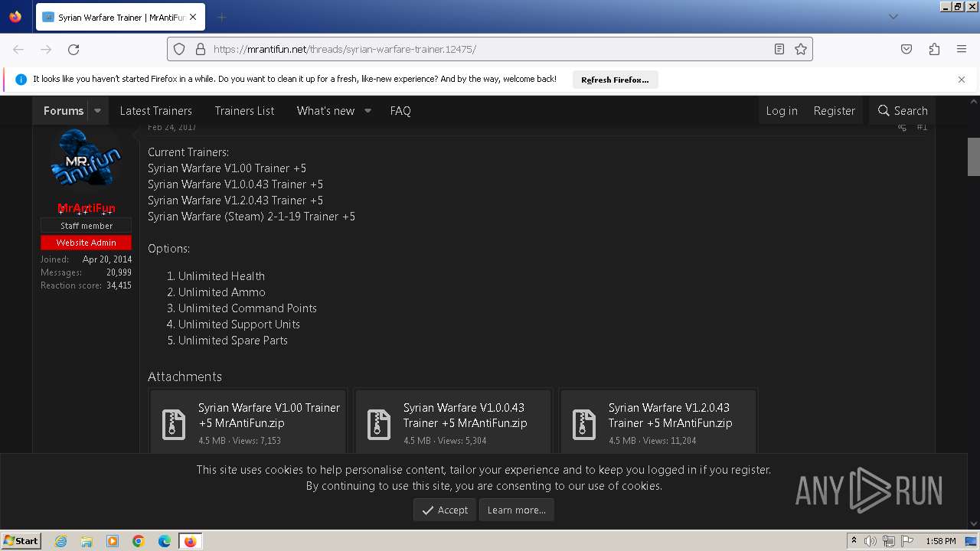Bookmark this page with the star icon
The height and width of the screenshot is (551, 980).
click(x=801, y=49)
